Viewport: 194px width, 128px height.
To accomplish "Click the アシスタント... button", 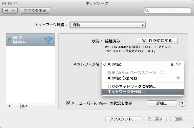I will [x=123, y=119].
